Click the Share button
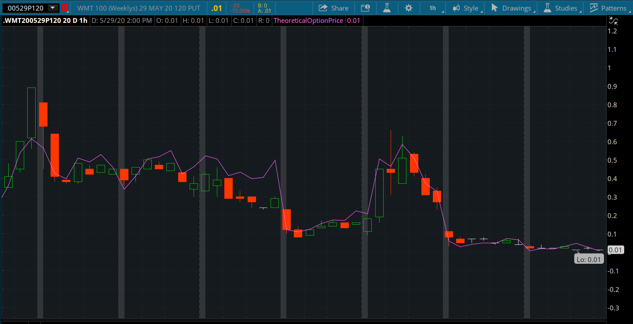 pyautogui.click(x=333, y=8)
